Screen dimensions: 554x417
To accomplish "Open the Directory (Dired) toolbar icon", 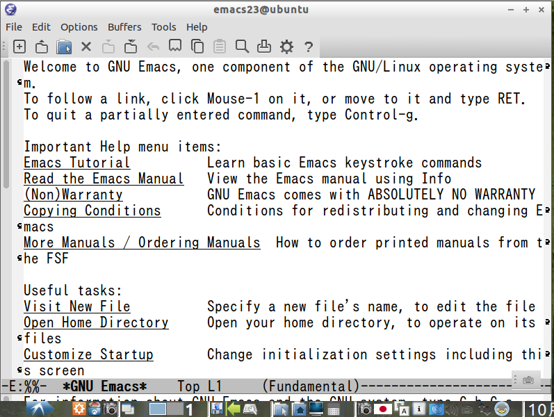I will point(64,47).
